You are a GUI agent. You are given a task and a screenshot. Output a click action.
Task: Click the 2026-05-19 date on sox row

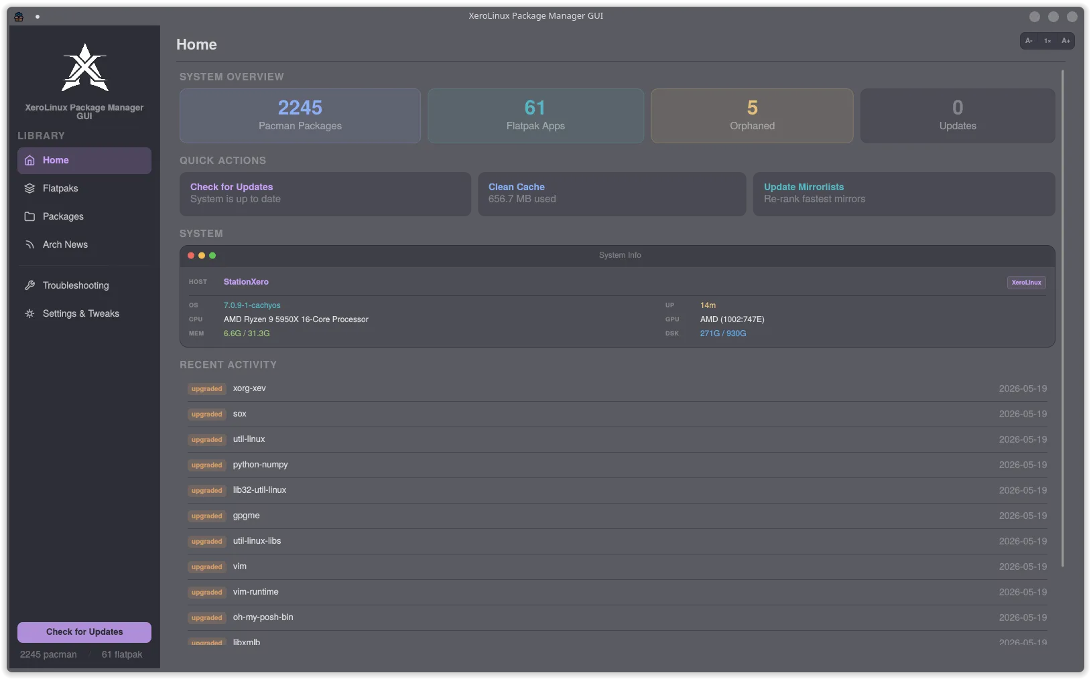coord(1023,414)
